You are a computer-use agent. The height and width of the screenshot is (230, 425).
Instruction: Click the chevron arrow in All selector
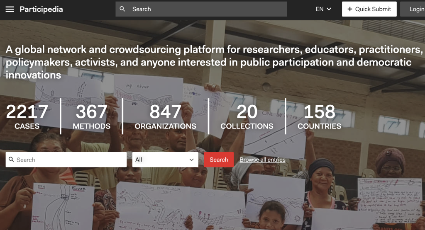coord(191,160)
